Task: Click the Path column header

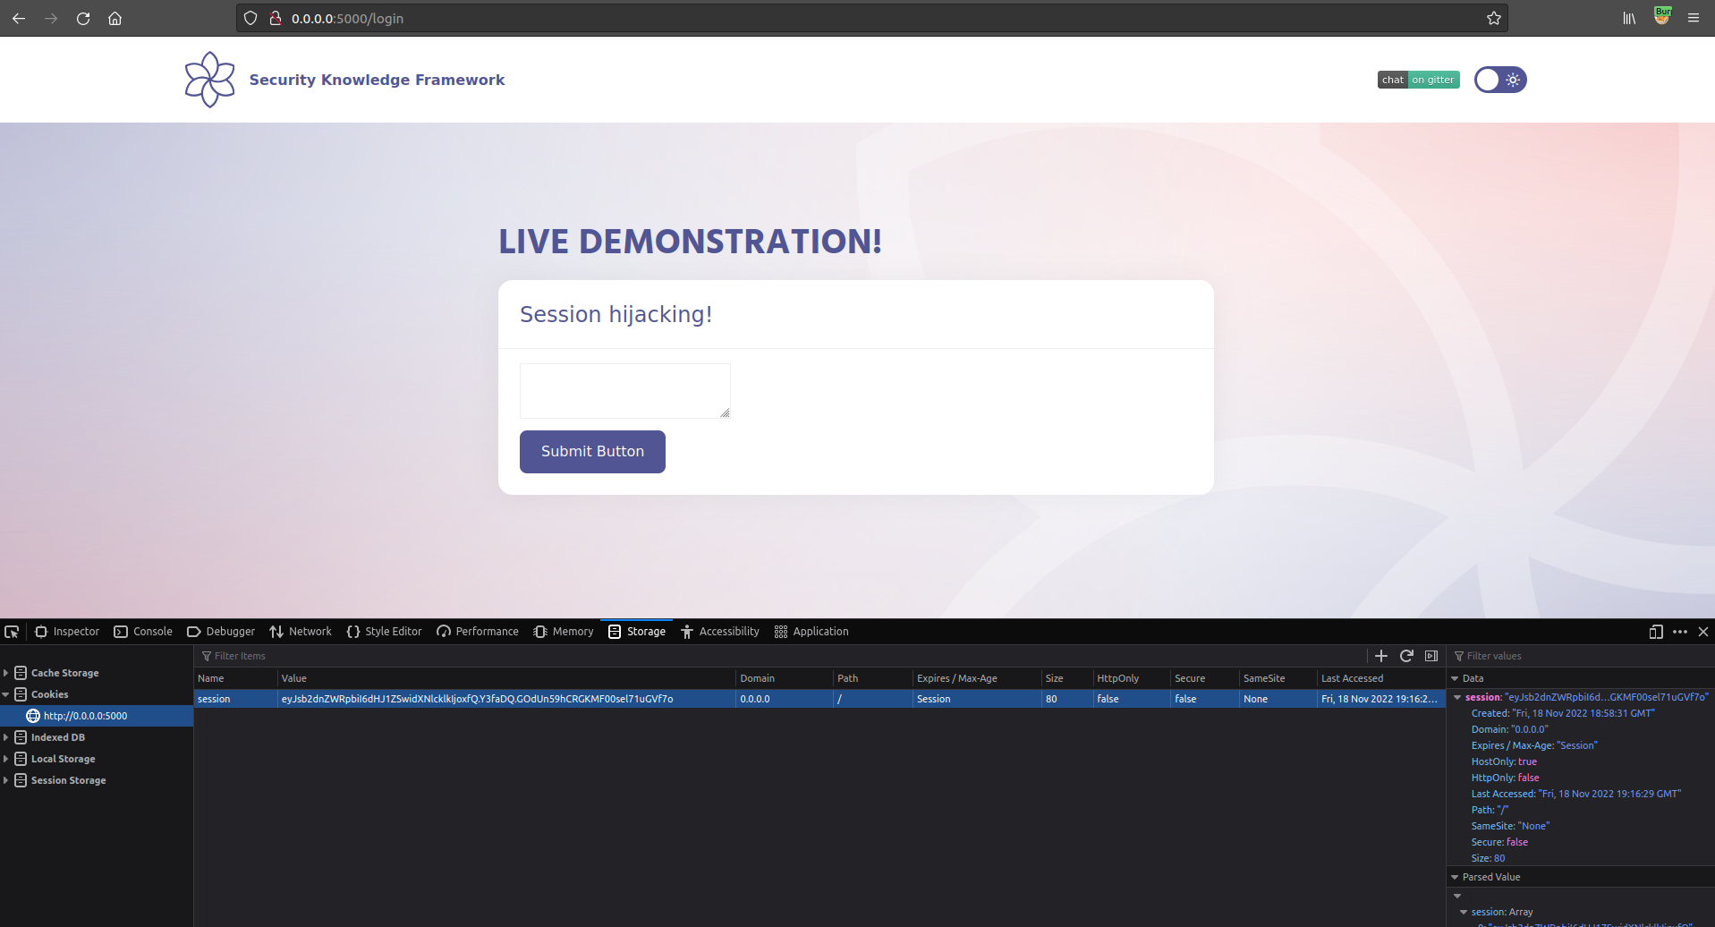Action: (873, 678)
